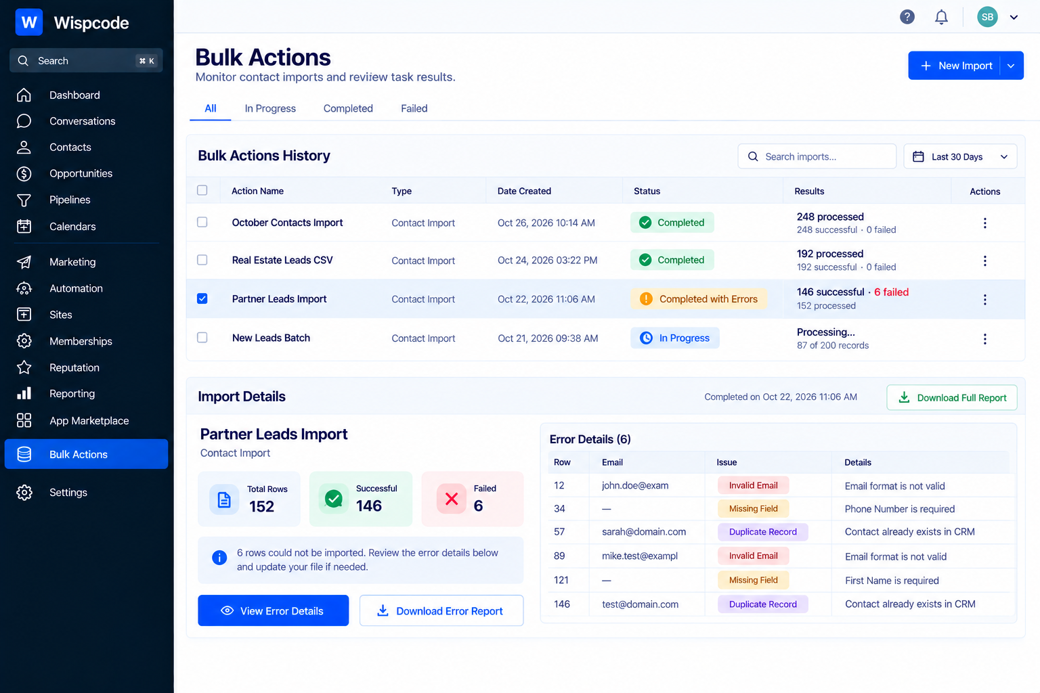
Task: Open notifications bell icon
Action: pos(941,17)
